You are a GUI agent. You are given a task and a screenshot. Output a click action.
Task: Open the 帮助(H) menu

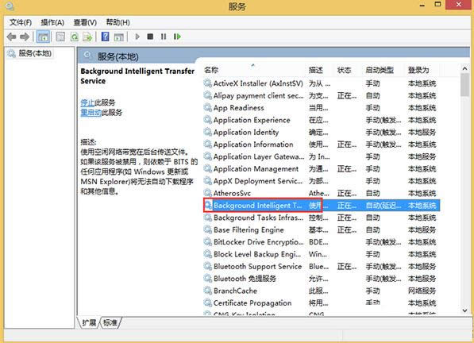click(118, 22)
